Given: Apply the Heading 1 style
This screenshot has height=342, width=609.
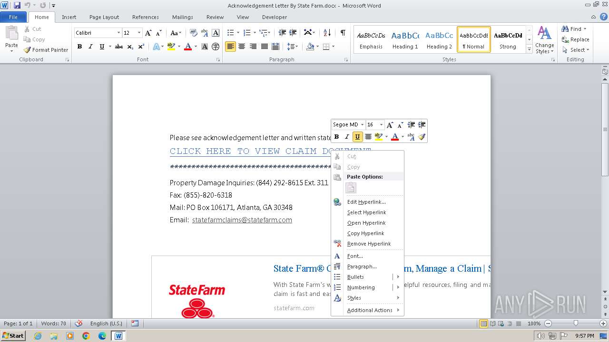Looking at the screenshot, I should pos(405,40).
